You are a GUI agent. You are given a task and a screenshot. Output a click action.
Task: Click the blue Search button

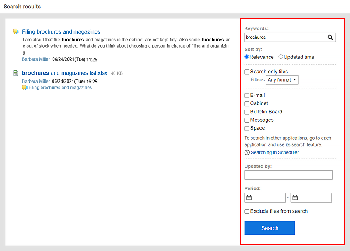269,228
